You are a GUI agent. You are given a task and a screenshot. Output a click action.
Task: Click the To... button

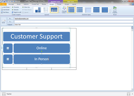pyautogui.click(x=10, y=19)
